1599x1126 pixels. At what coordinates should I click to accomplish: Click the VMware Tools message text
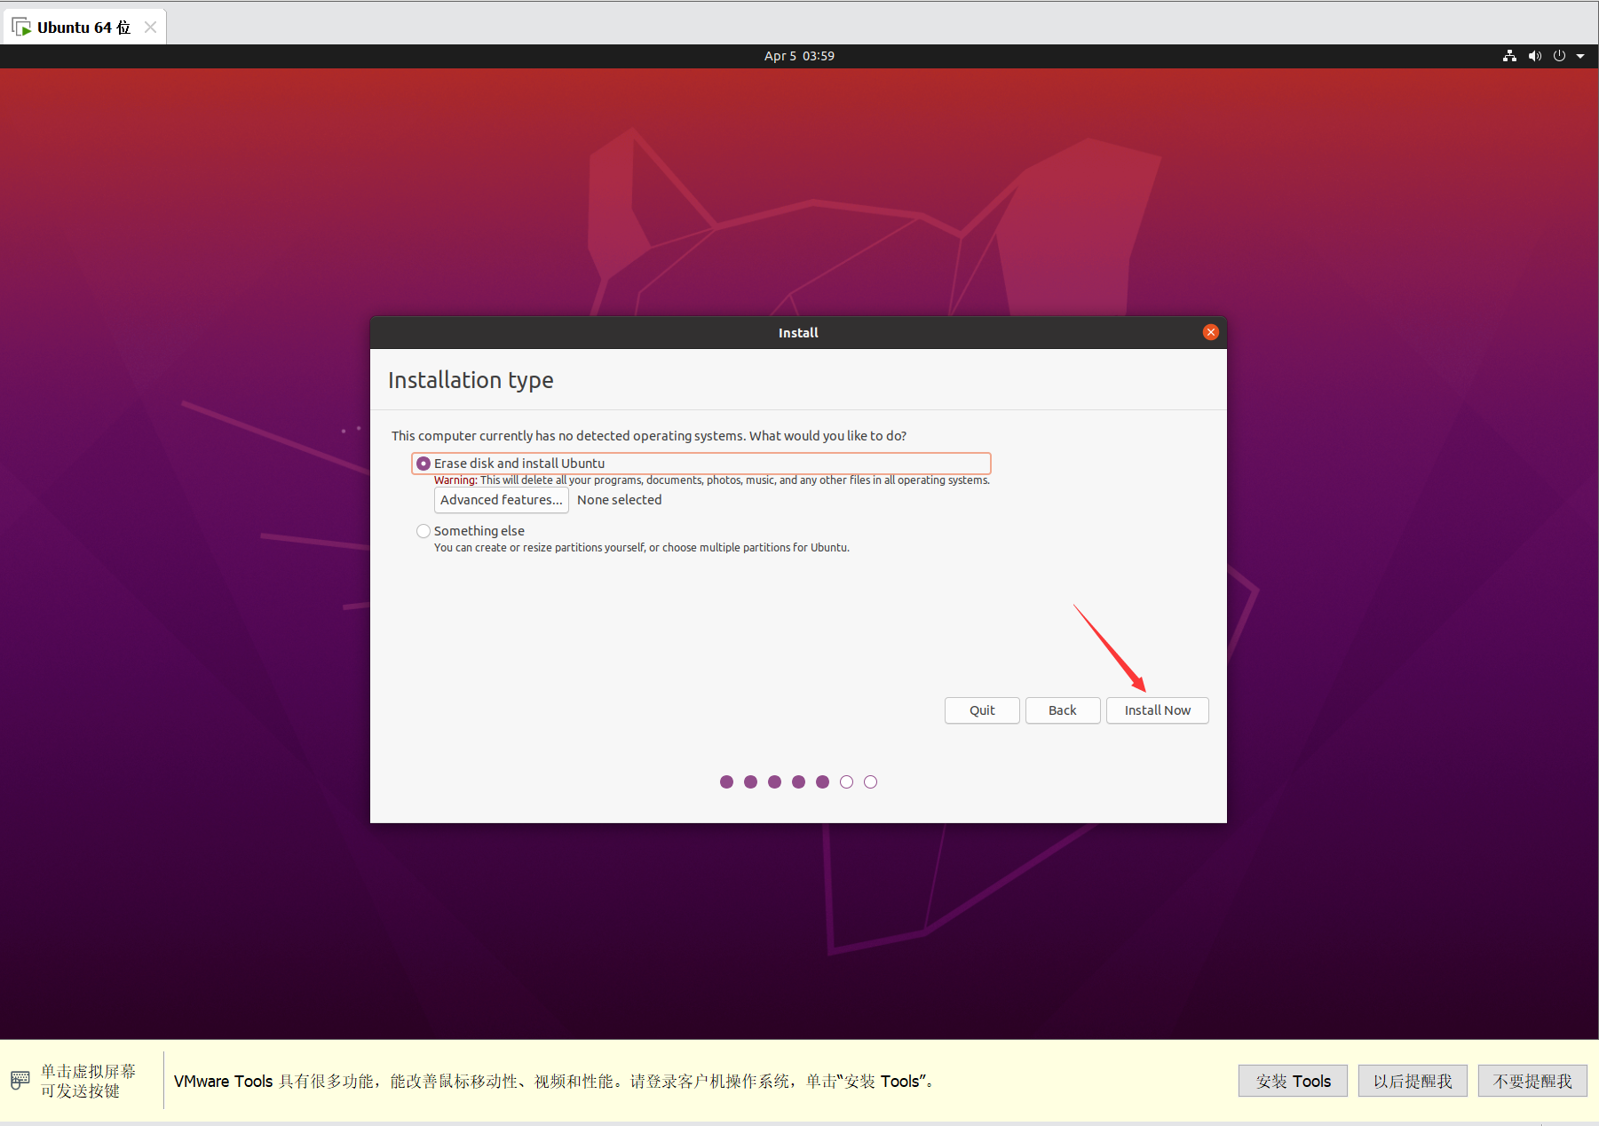(554, 1082)
